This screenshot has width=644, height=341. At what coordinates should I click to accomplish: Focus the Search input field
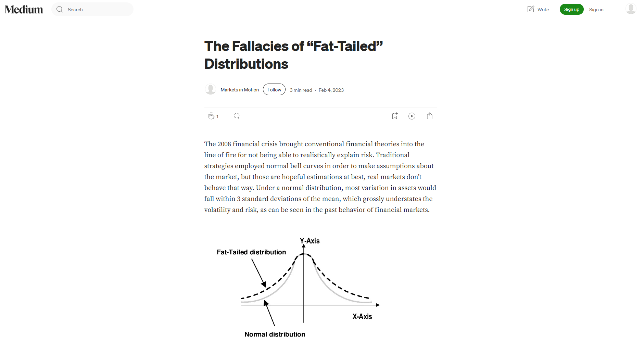[92, 10]
